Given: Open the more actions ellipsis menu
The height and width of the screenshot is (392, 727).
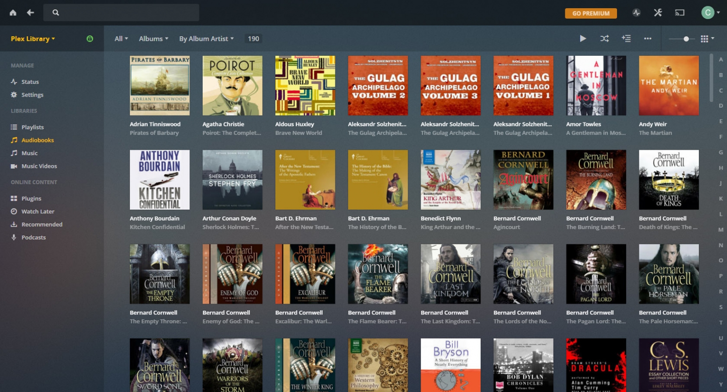Looking at the screenshot, I should click(647, 39).
